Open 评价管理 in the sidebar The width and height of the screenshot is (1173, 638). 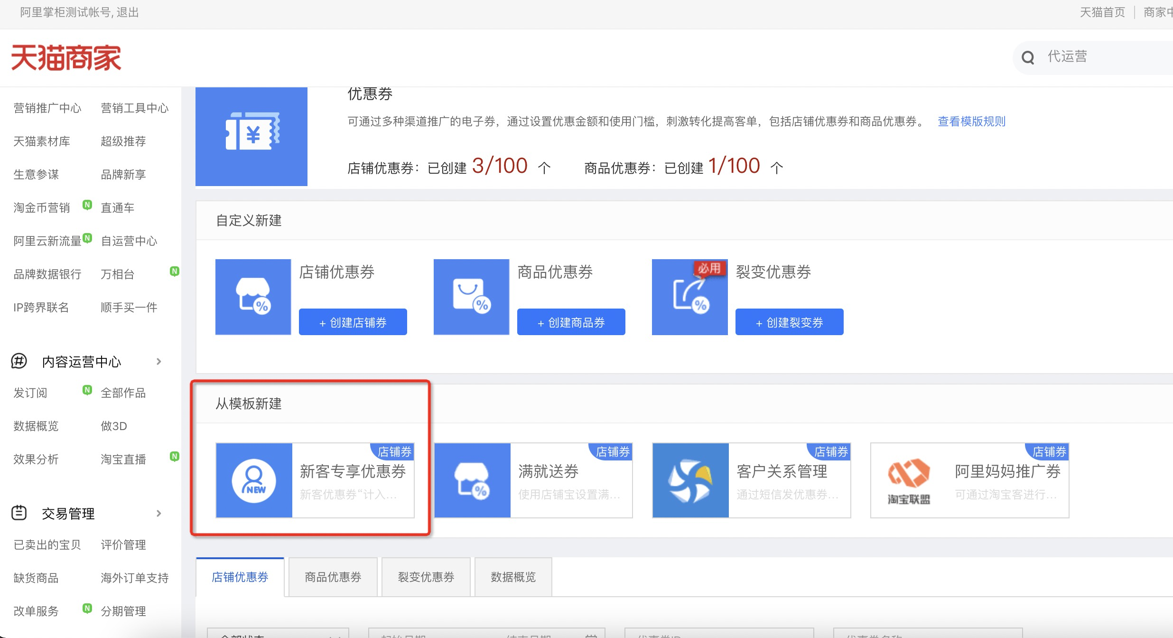pyautogui.click(x=123, y=545)
